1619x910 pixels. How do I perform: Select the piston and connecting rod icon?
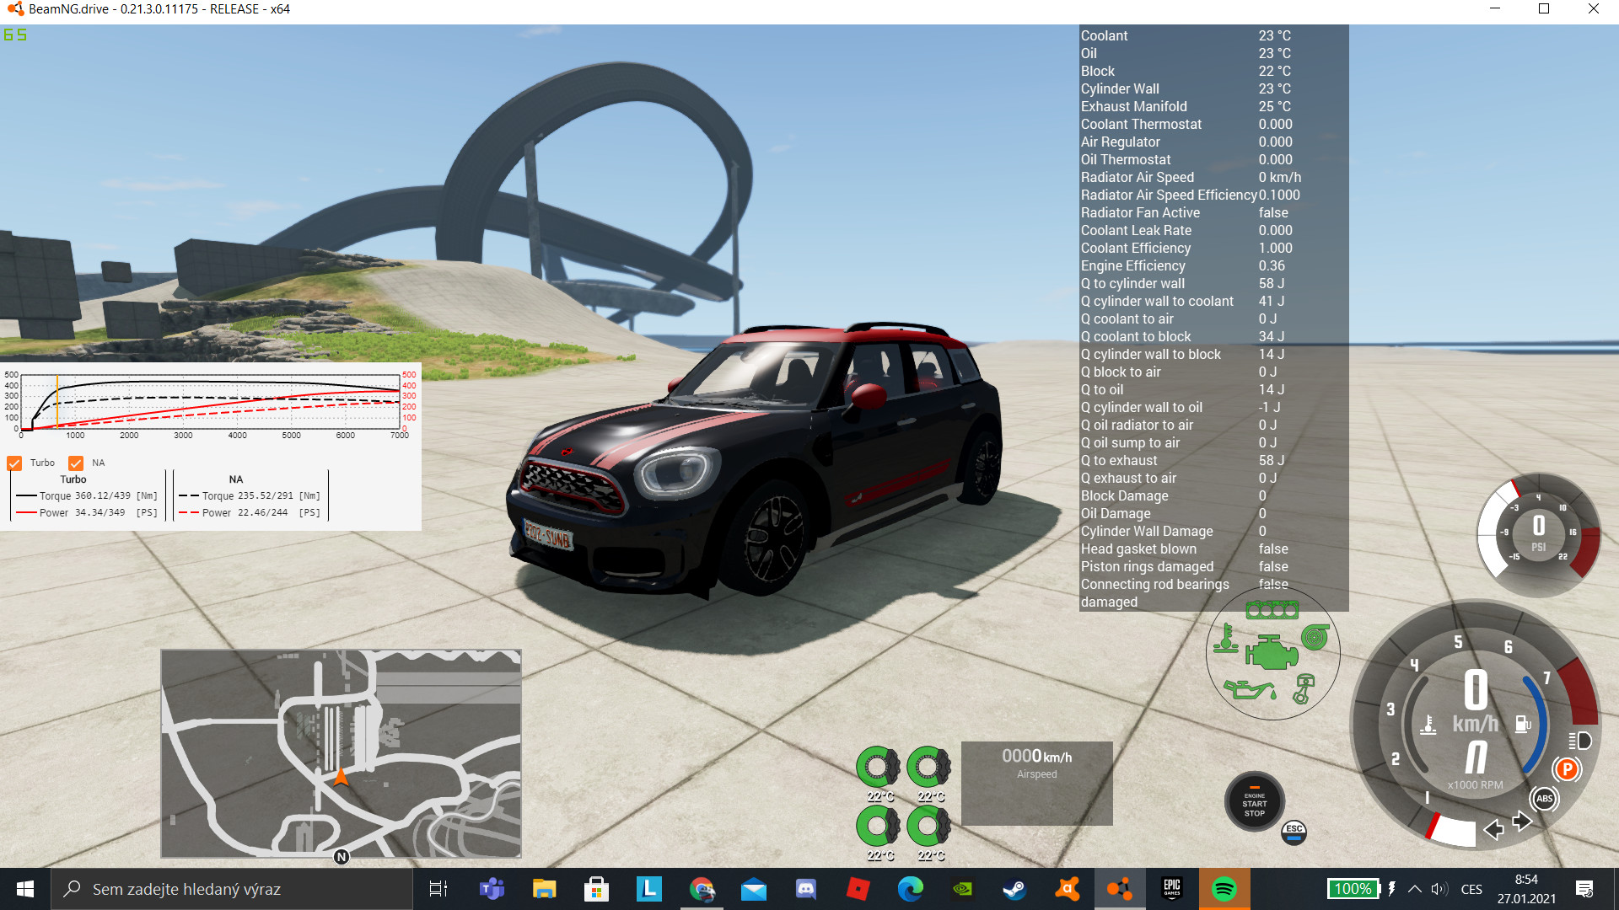[x=1304, y=688]
